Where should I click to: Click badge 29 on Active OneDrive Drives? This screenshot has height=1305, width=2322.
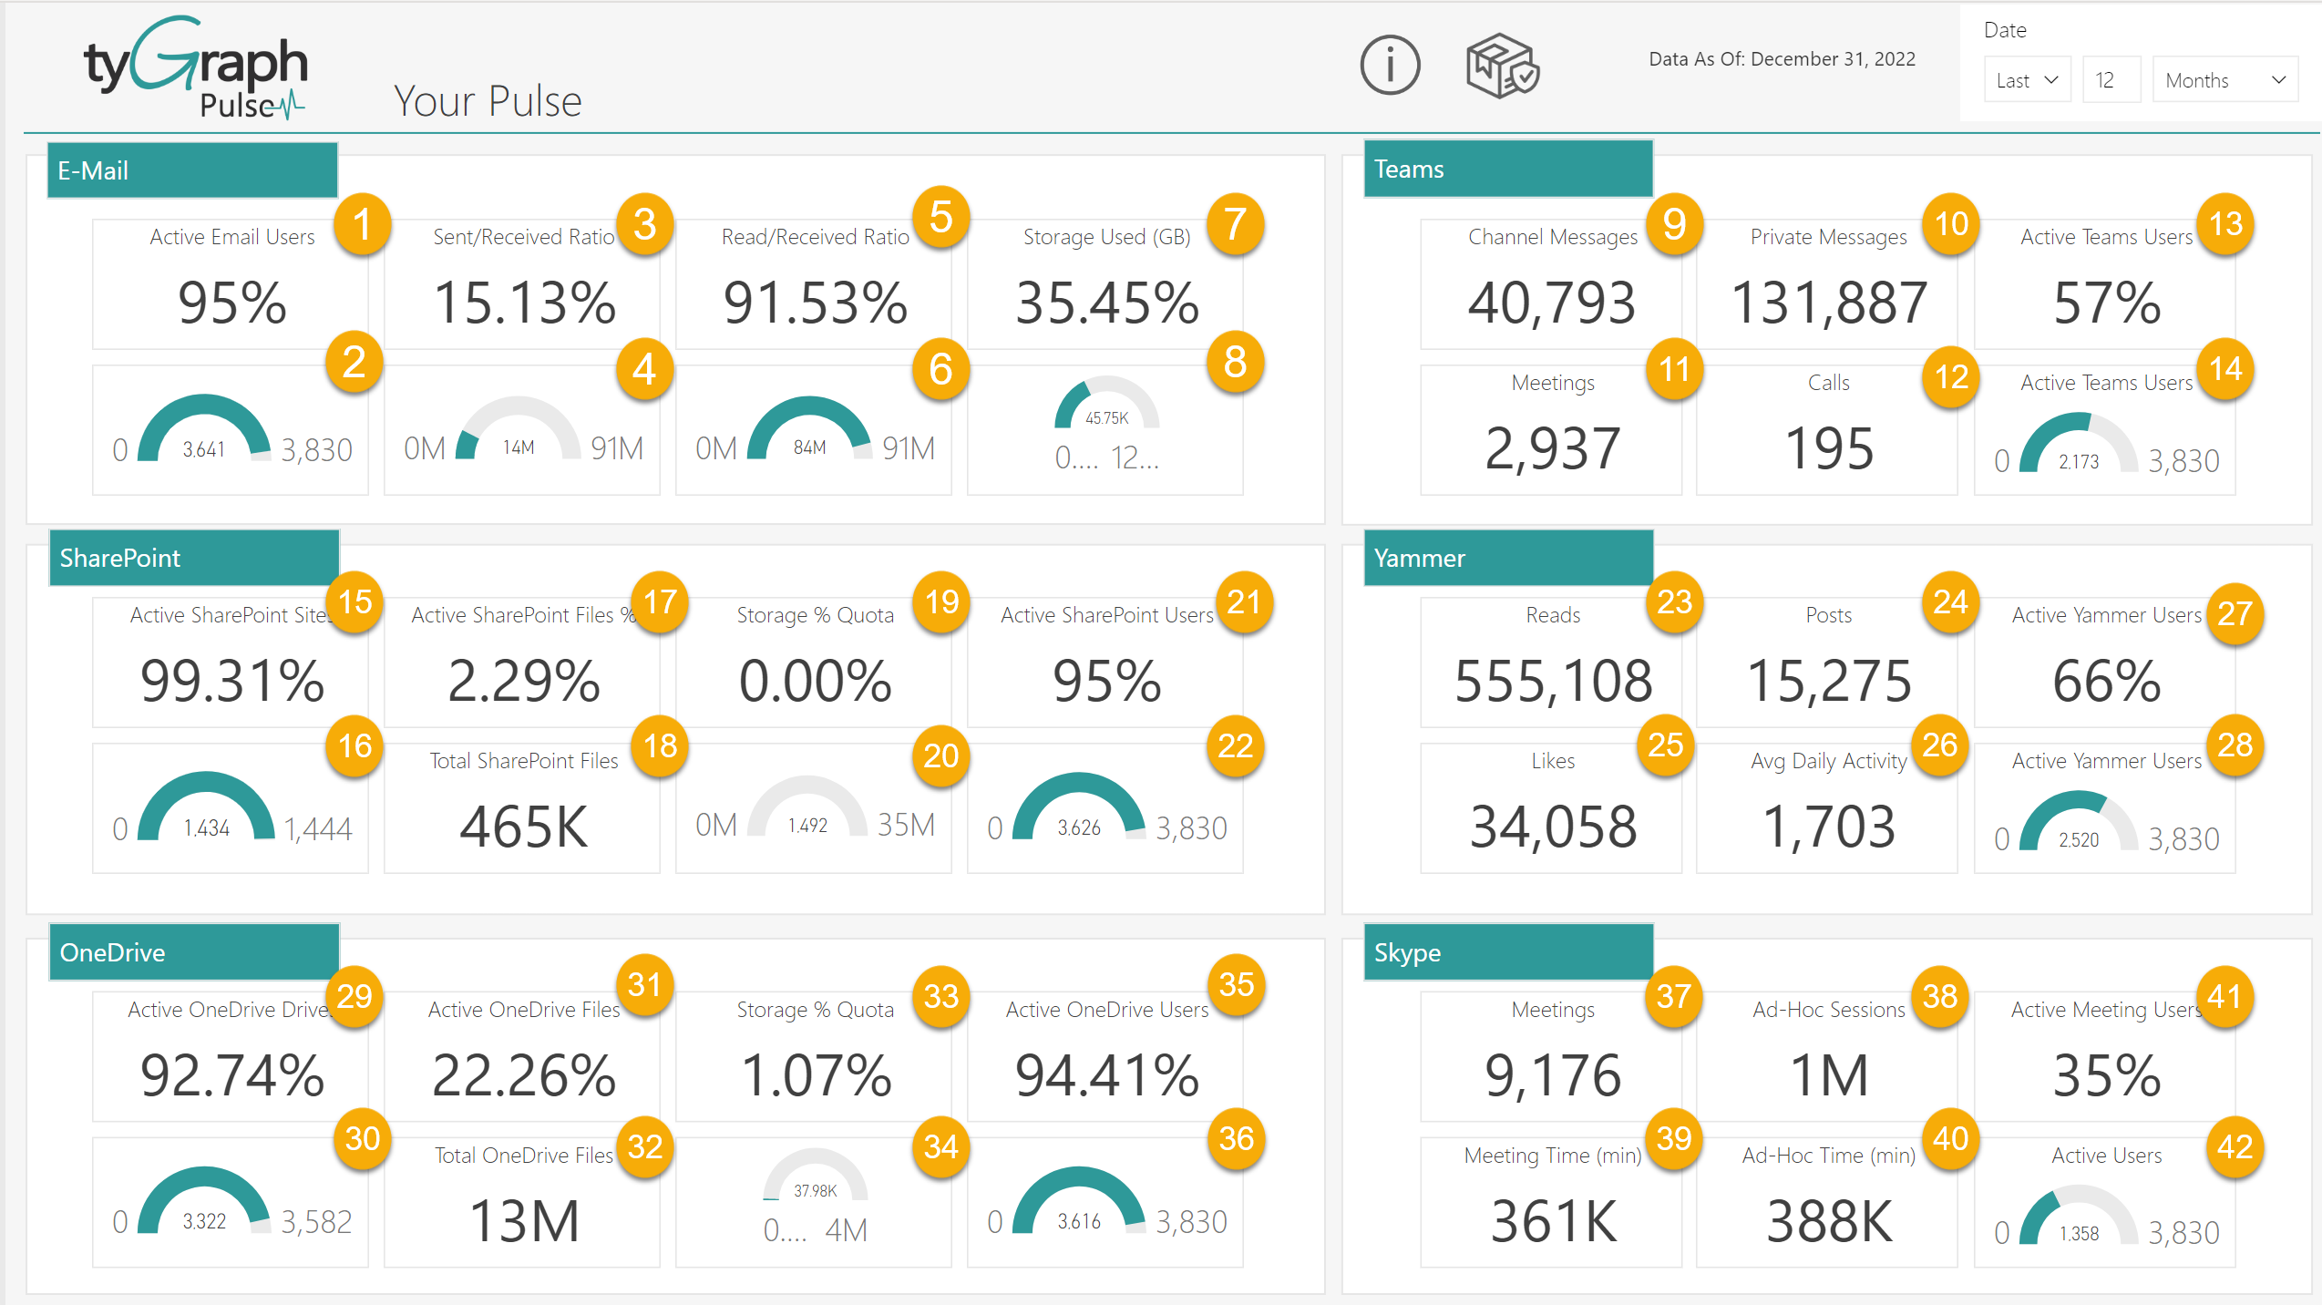(x=355, y=998)
